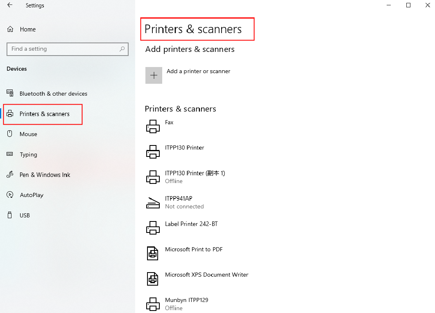Open AutoPlay settings
435x313 pixels.
coord(32,195)
